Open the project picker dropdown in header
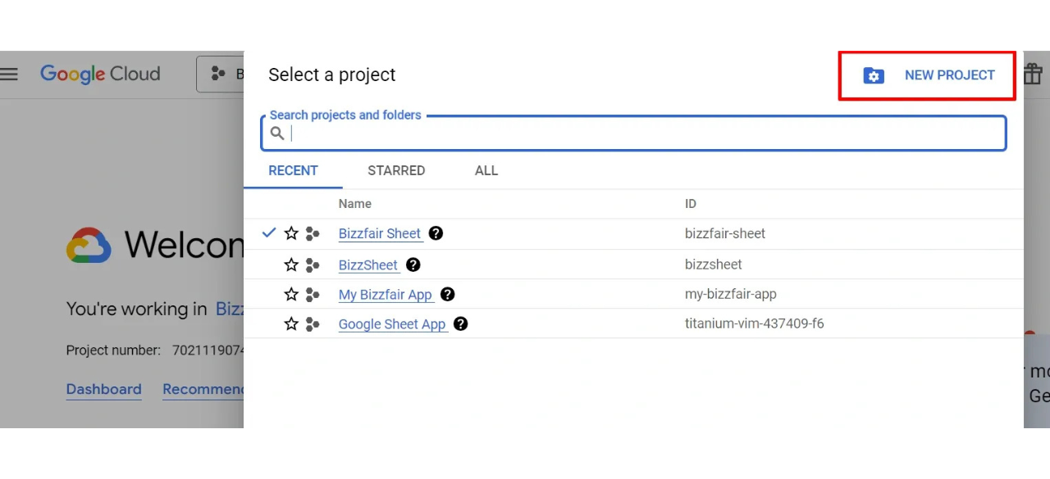Screen dimensions: 1050x479 tap(220, 75)
